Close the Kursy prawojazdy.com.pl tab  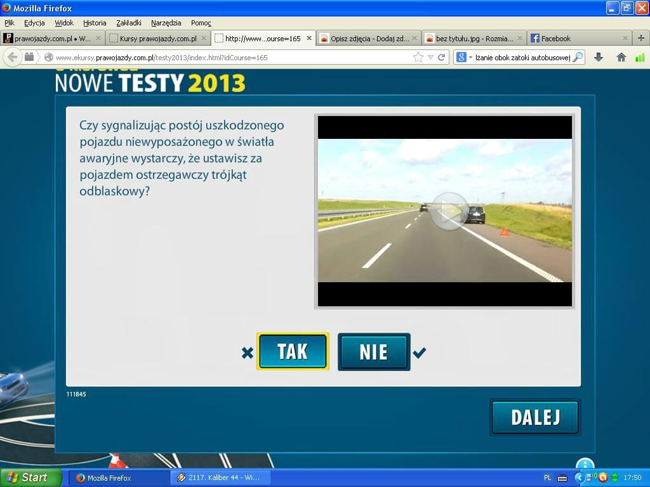[204, 38]
